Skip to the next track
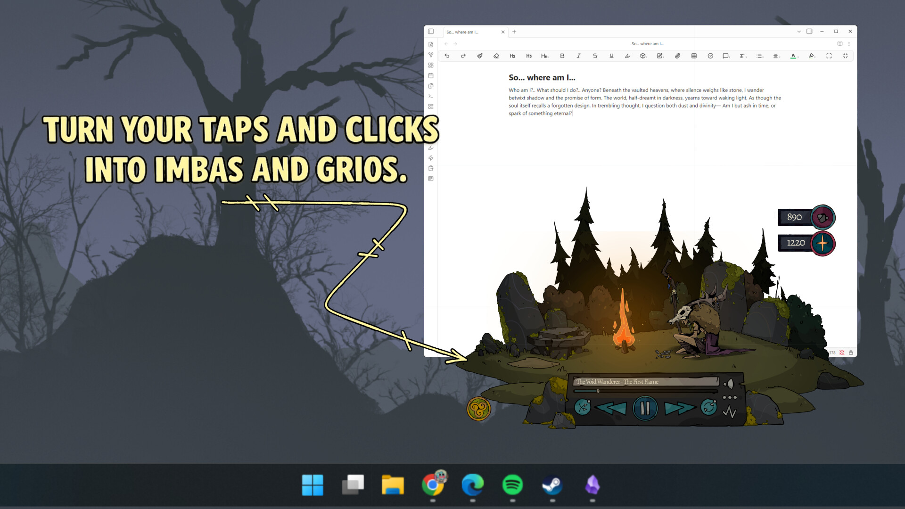905x509 pixels. (679, 408)
